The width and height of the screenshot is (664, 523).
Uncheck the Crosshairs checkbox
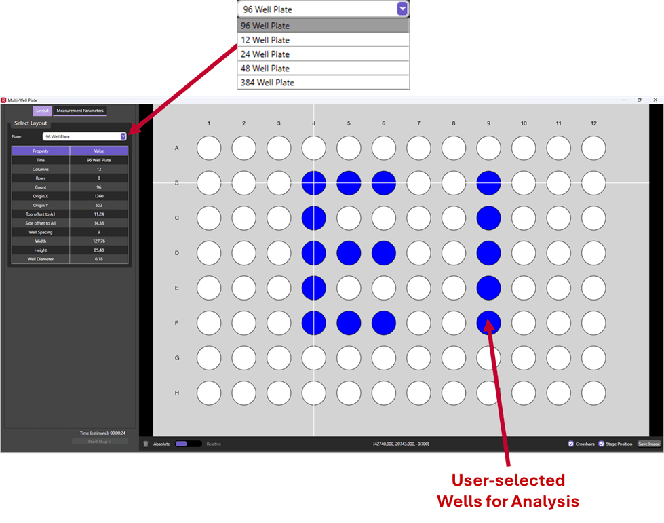(x=571, y=444)
